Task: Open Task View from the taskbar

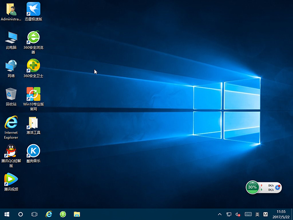Action: [x=35, y=214]
